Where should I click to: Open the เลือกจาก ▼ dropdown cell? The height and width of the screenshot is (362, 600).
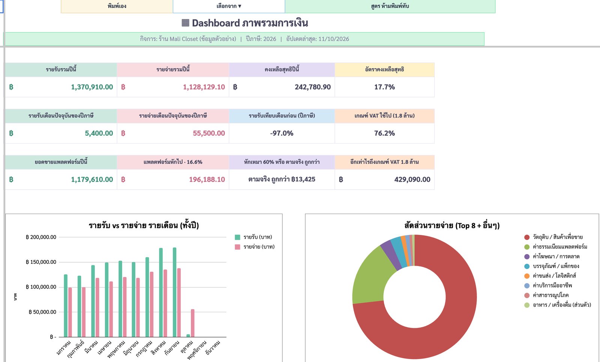pos(229,6)
